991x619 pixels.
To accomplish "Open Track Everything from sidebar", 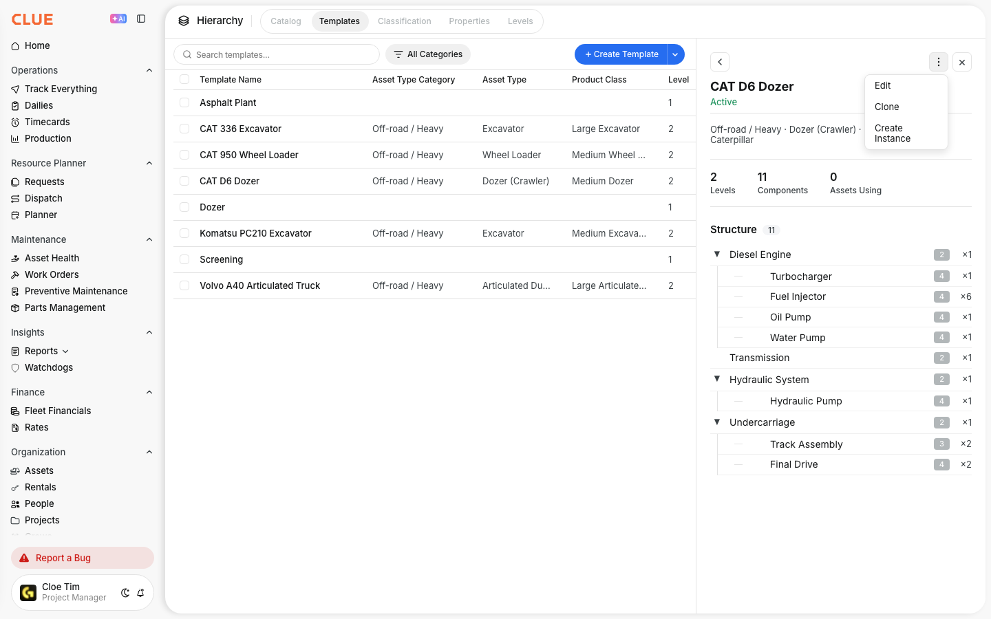I will [x=61, y=89].
